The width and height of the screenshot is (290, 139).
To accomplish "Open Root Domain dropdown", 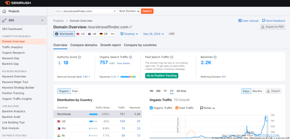I will click(129, 11).
